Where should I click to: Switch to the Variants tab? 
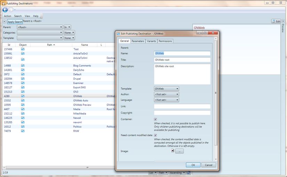pos(151,41)
